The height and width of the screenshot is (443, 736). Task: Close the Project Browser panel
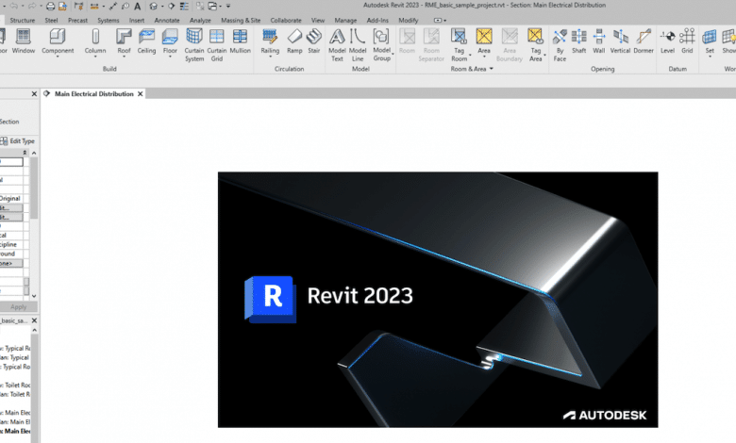34,320
